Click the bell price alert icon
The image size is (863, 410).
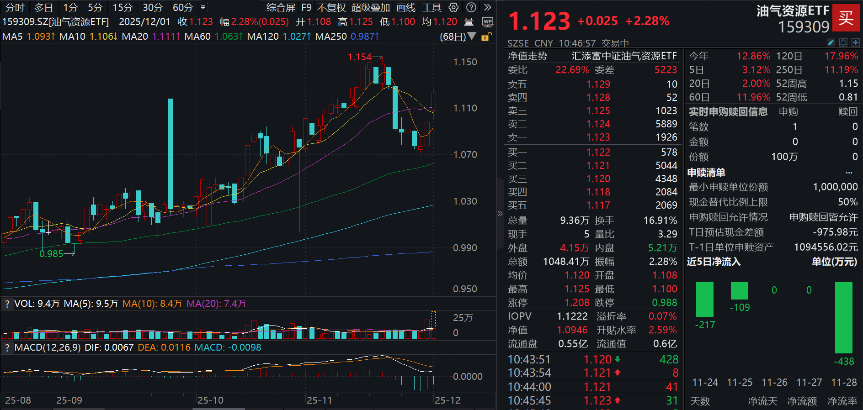coord(843,42)
